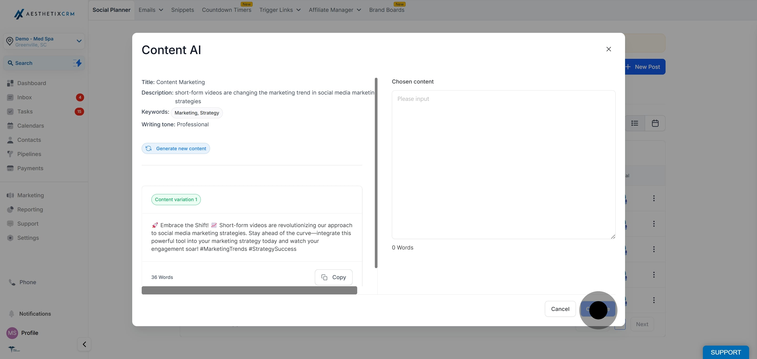This screenshot has height=359, width=757.
Task: Open the Calendars section icon
Action: tap(10, 126)
